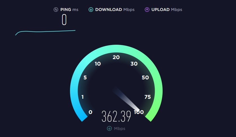The height and width of the screenshot is (137, 236).
Task: Click the 5 mark on the gauge
Action: point(85,77)
